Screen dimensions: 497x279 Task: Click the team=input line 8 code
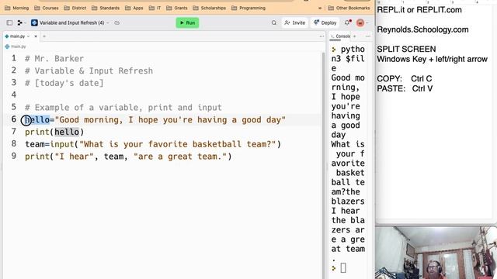[x=153, y=144]
